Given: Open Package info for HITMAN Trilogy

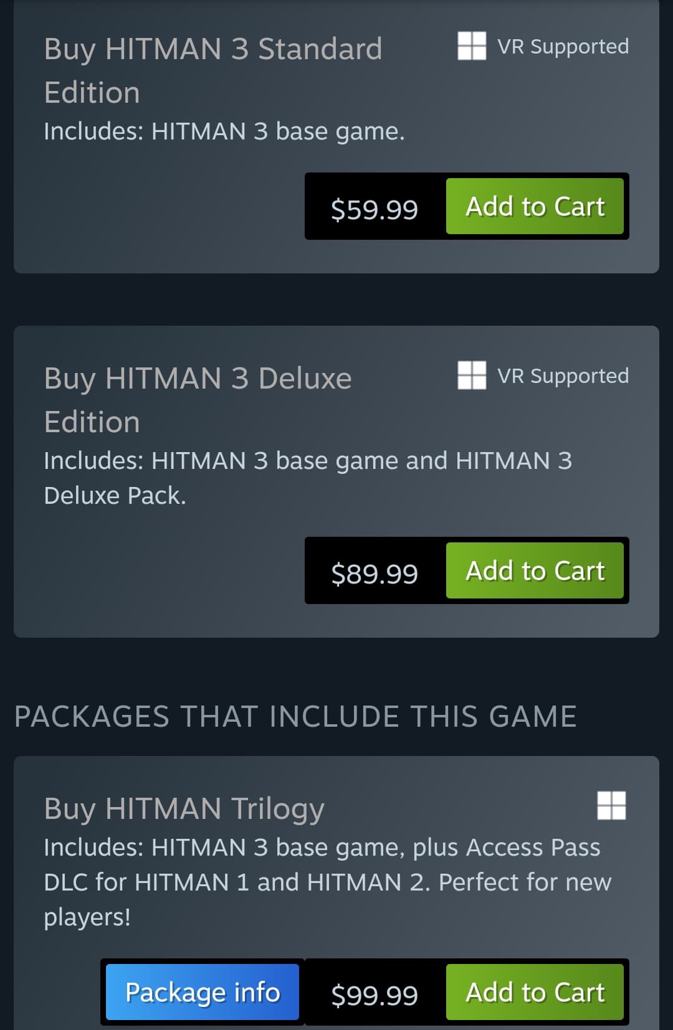Looking at the screenshot, I should pos(203,992).
